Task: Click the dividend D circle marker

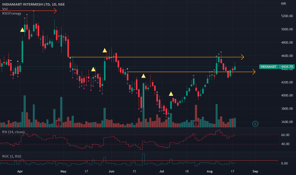Action: [x=255, y=124]
